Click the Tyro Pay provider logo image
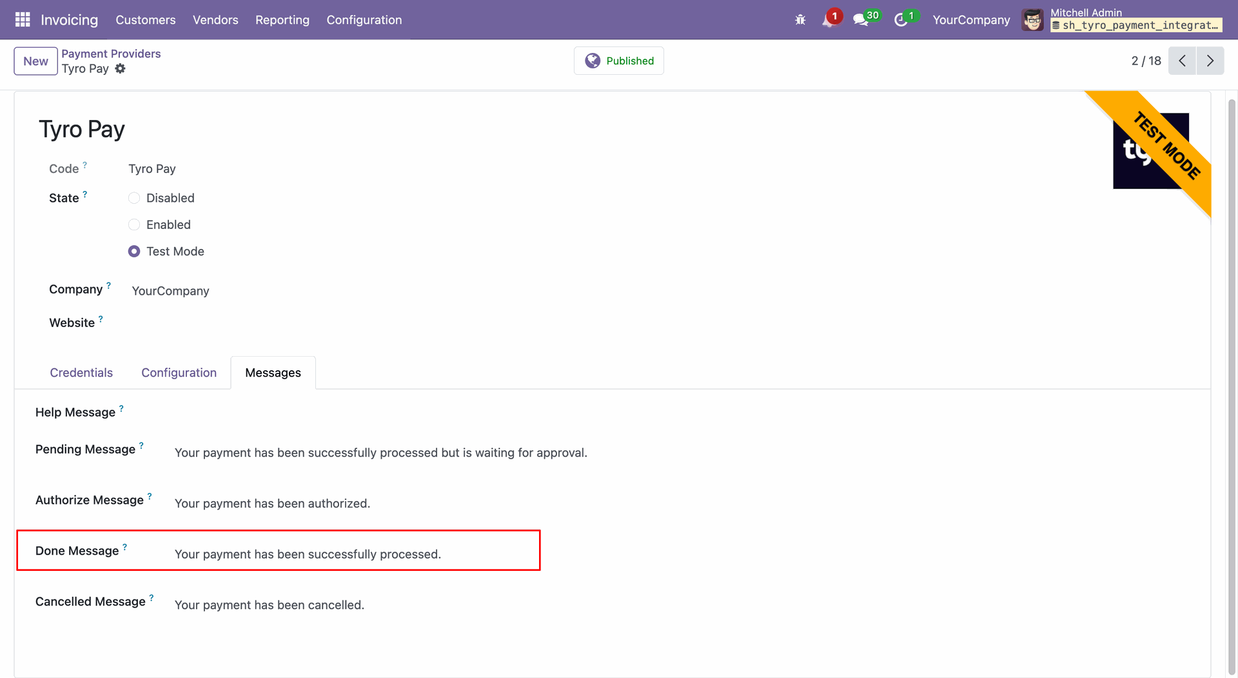This screenshot has width=1238, height=678. (1151, 151)
